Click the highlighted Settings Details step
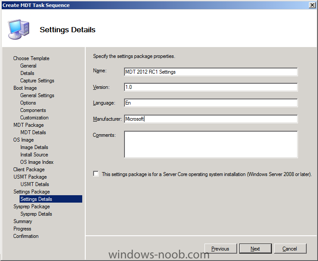The height and width of the screenshot is (261, 318). click(51, 199)
